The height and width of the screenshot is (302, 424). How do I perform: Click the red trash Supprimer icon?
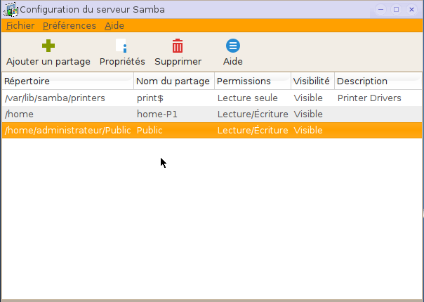[x=178, y=46]
